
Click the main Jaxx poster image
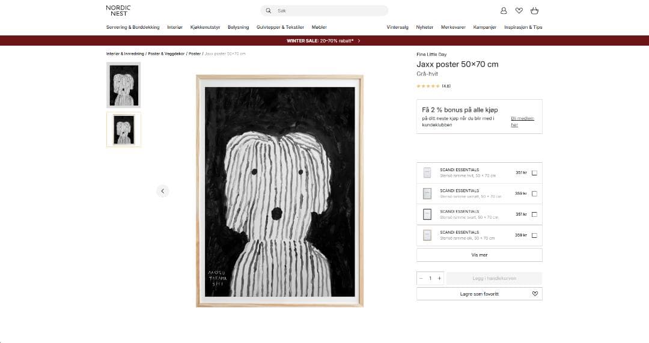(280, 191)
